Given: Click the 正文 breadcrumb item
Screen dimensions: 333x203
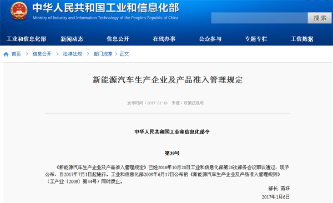Looking at the screenshot, I should [124, 54].
